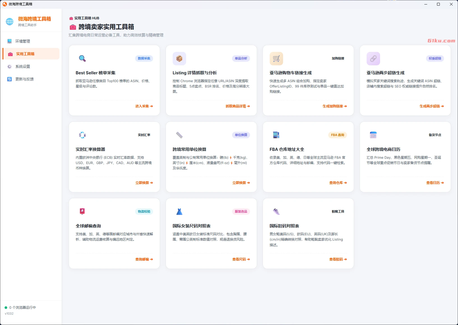Open the 查看日历 link
The height and width of the screenshot is (325, 458).
point(435,183)
